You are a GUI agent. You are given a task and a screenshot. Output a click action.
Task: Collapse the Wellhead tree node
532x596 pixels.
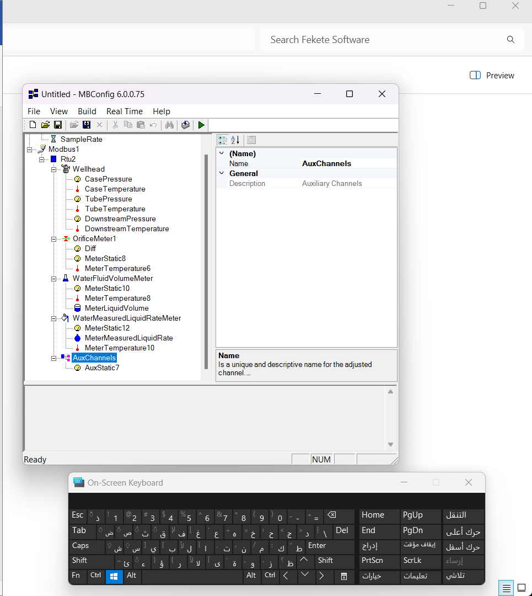pyautogui.click(x=54, y=169)
